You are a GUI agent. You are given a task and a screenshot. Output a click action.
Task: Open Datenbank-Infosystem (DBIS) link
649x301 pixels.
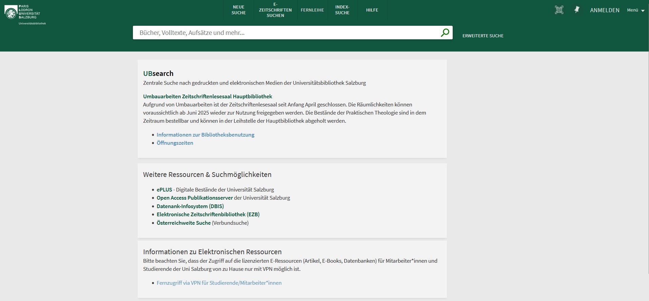click(x=190, y=206)
